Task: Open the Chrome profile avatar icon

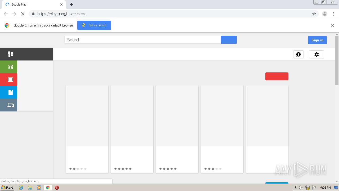Action: 325,14
